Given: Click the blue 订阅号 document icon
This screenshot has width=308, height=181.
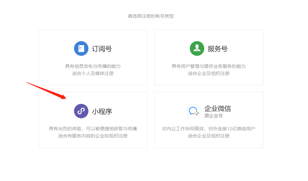Looking at the screenshot, I should pyautogui.click(x=81, y=49).
